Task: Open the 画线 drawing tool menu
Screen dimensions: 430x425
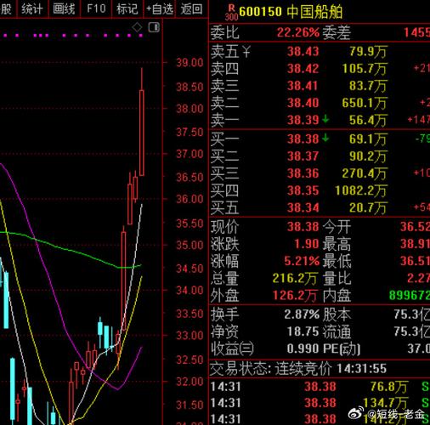Action: 65,8
